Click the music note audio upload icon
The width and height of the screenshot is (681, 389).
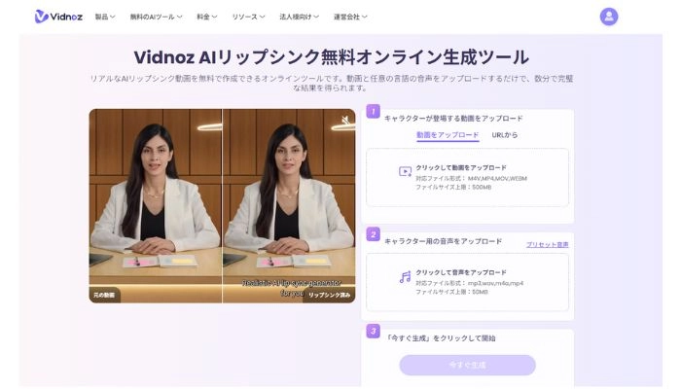coord(405,277)
